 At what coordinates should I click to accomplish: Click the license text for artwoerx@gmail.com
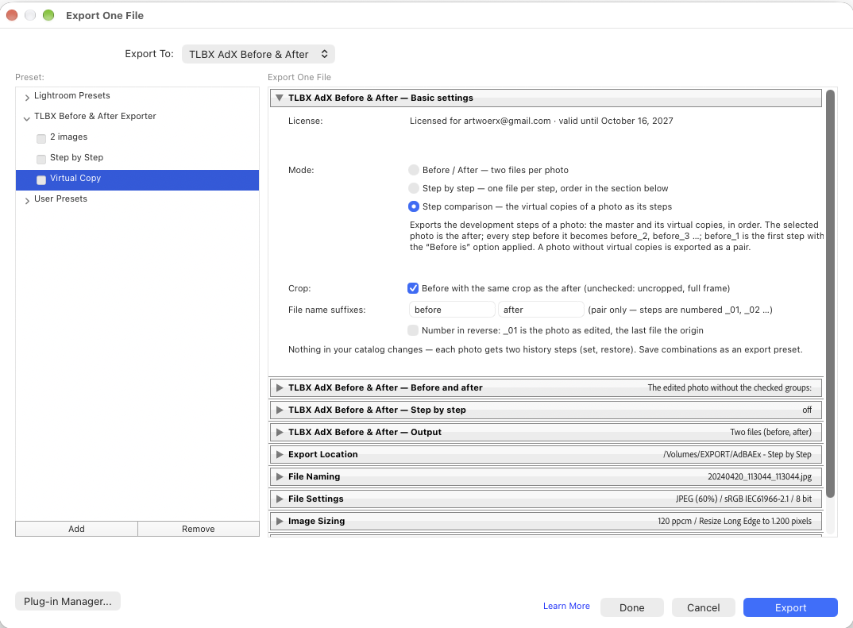pos(542,121)
